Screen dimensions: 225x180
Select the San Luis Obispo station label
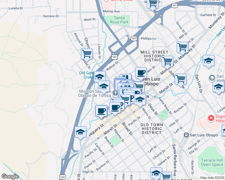tap(204, 135)
